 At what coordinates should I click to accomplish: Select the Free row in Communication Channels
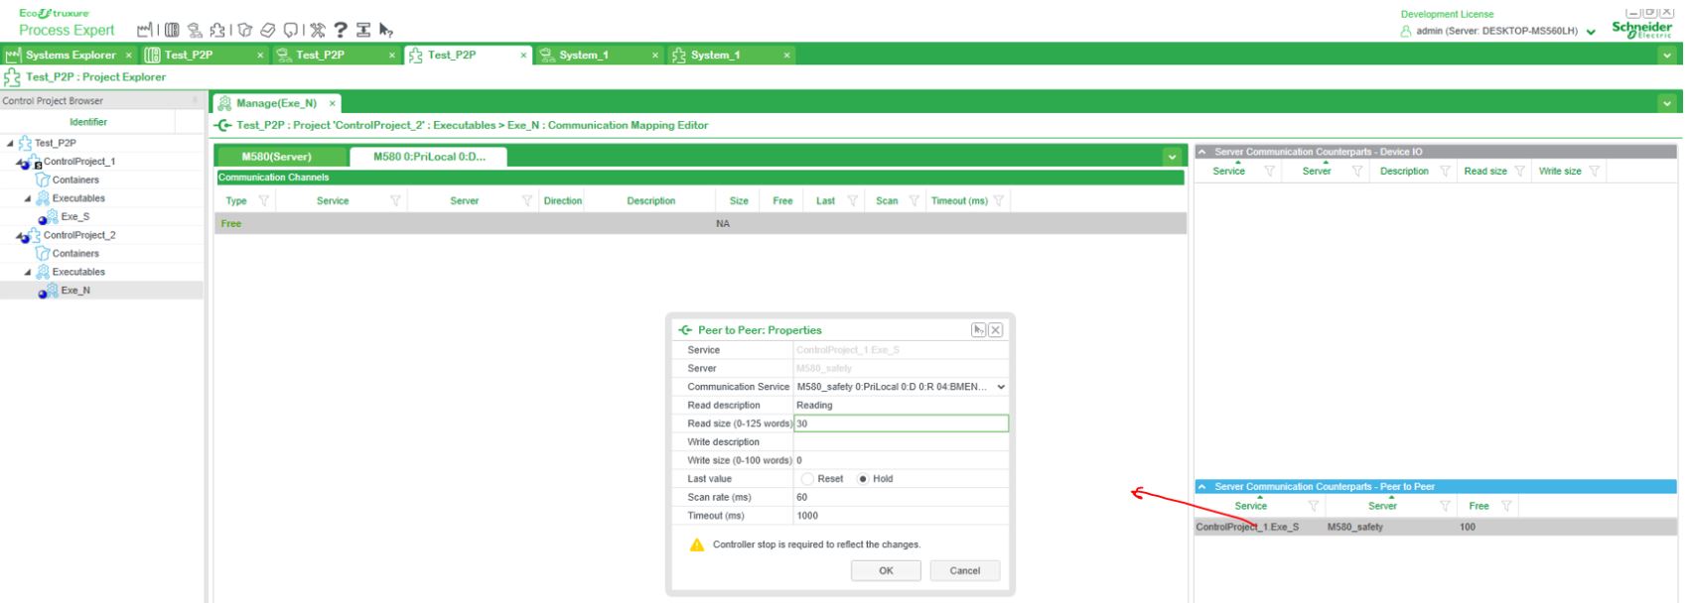point(700,223)
